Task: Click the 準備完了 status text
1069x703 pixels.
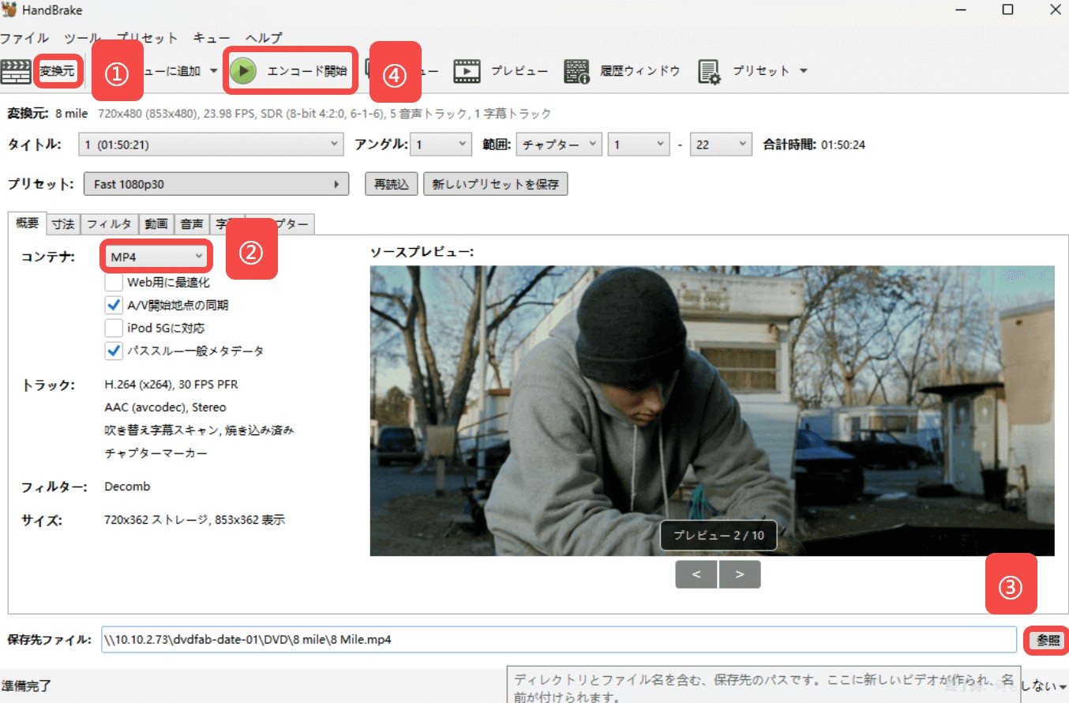Action: pos(27,686)
